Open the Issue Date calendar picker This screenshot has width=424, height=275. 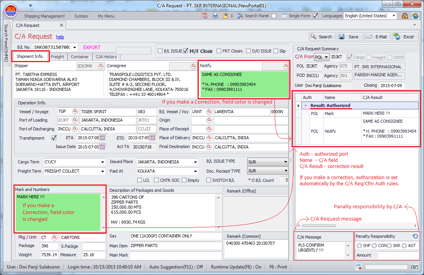(x=102, y=147)
